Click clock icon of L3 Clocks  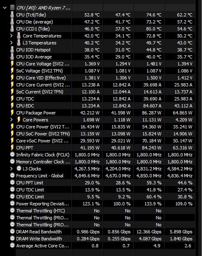(x=19, y=168)
